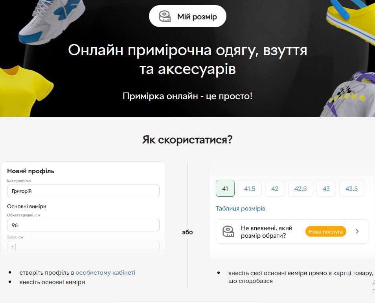
Task: Click the Нова послуга orange badge
Action: point(325,231)
